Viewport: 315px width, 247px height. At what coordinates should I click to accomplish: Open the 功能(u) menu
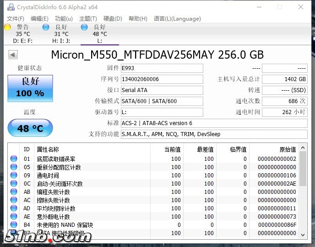pyautogui.click(x=64, y=19)
